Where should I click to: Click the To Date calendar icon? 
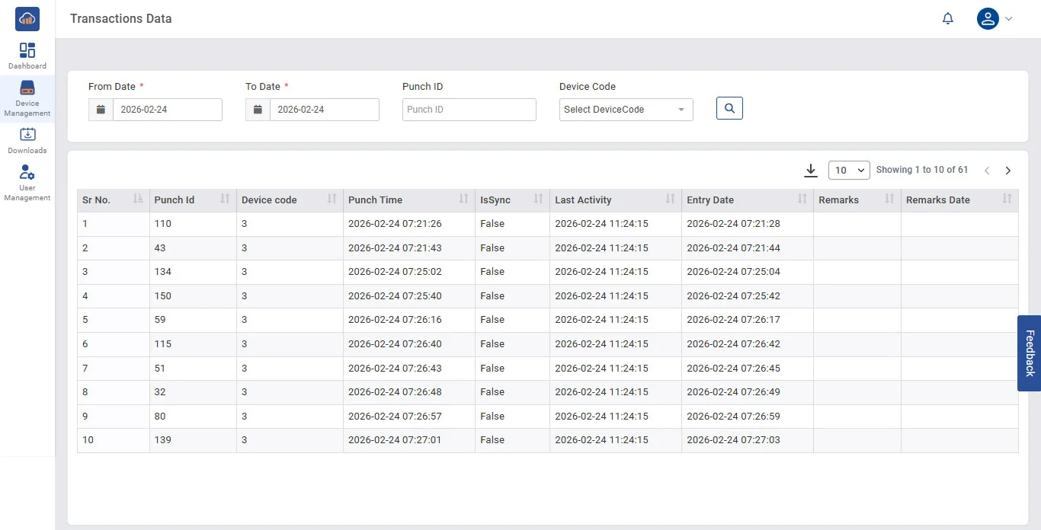pos(258,110)
